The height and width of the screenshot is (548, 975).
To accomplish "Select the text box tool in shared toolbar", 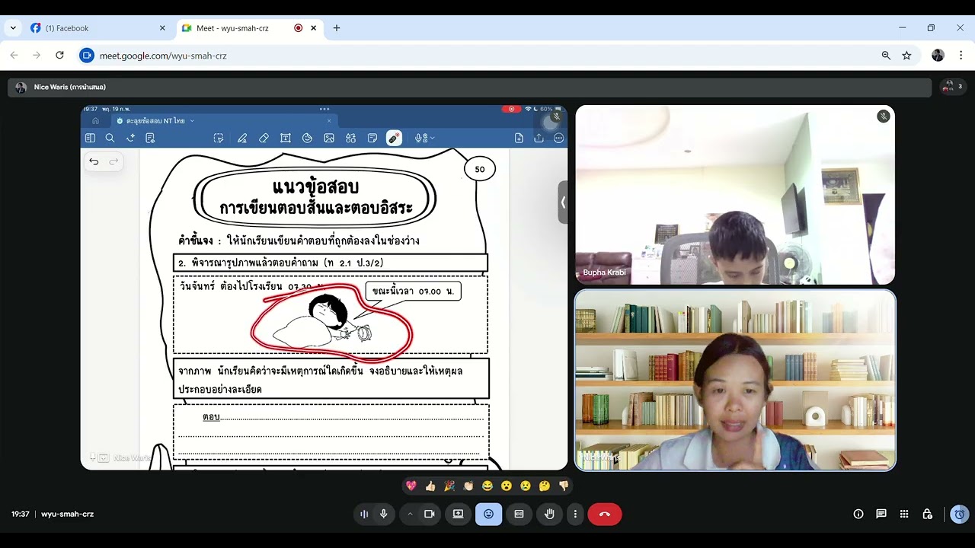I will 286,138.
